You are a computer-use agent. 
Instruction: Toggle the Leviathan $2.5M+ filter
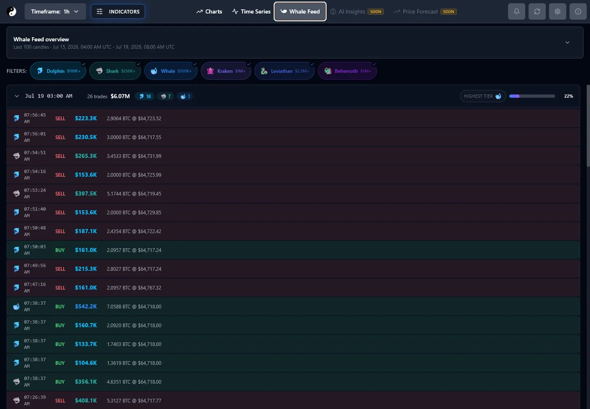point(284,71)
